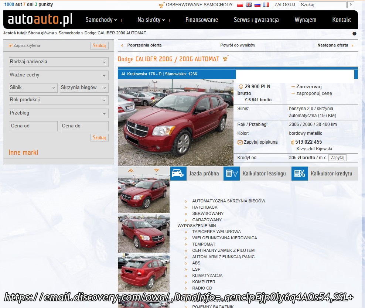
Task: Click the left arrow before Poprzednia oferta
Action: [x=122, y=45]
